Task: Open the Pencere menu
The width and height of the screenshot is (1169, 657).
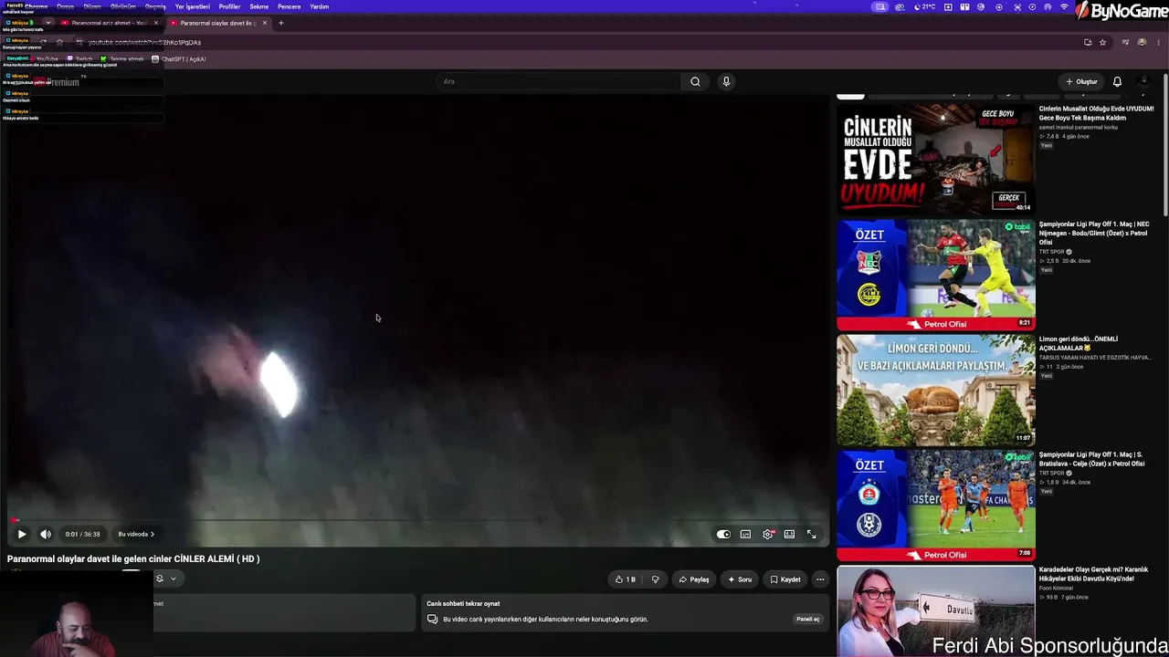Action: [x=289, y=6]
